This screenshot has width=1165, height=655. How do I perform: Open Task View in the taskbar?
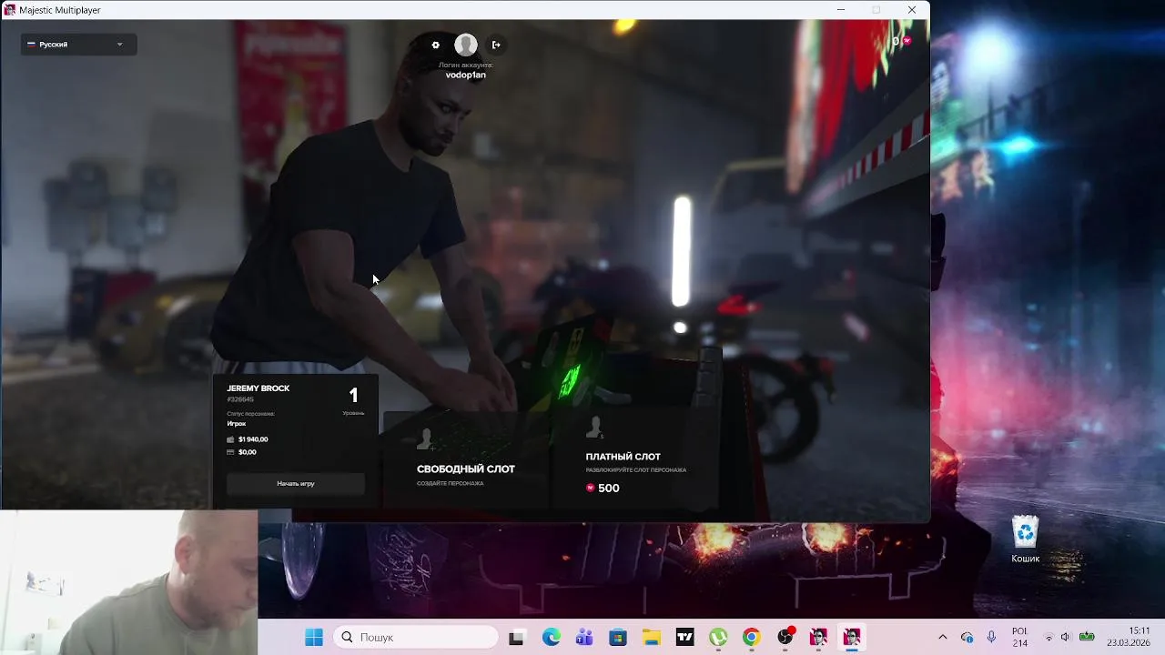click(x=516, y=638)
